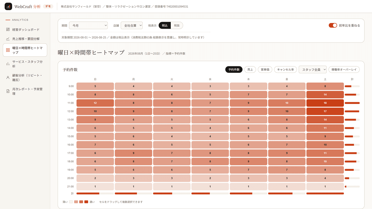Screen dimensions: 372x209
Task: Click Thursday 18:00 cell showing 9
Action: click(248, 162)
